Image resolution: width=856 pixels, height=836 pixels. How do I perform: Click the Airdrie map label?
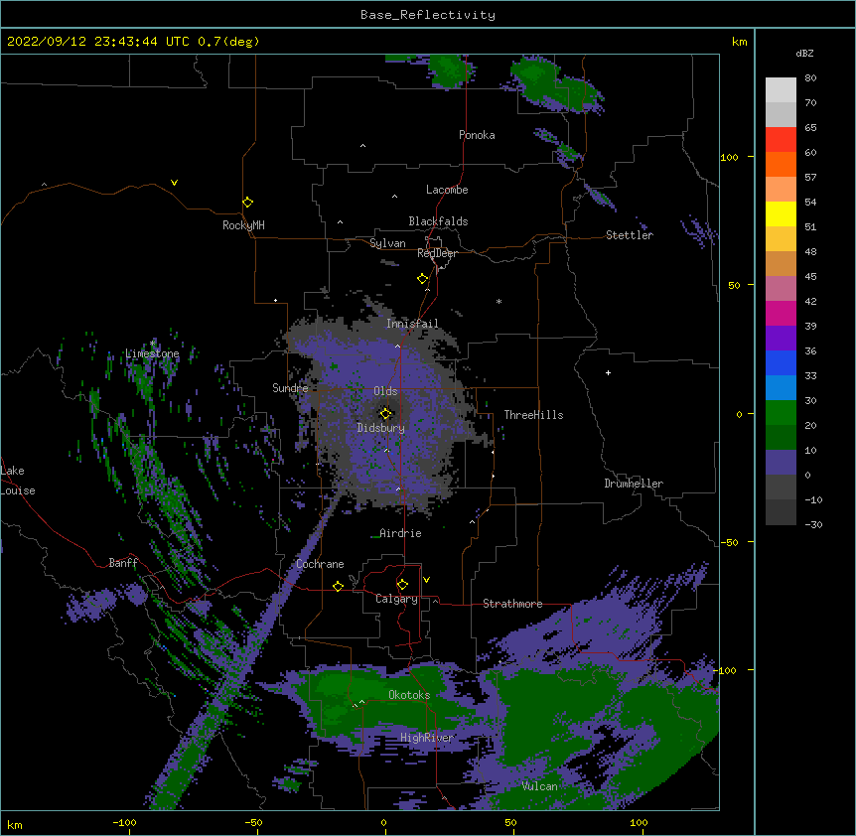pos(400,533)
